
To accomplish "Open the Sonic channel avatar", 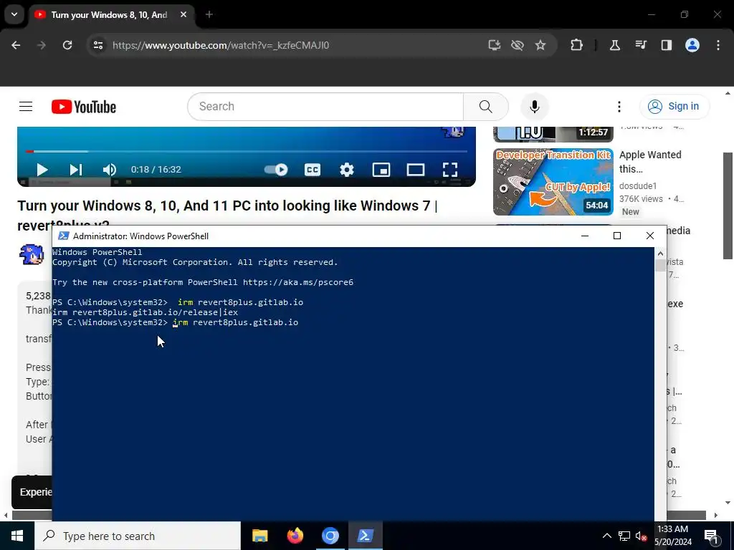I will pyautogui.click(x=32, y=254).
